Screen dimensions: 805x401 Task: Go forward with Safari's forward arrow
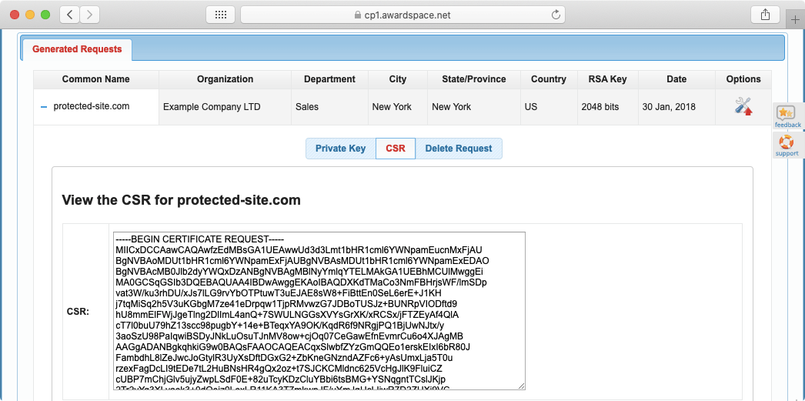[89, 15]
